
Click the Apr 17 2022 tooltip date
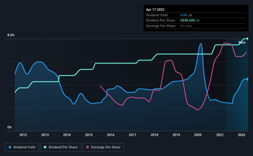155,10
